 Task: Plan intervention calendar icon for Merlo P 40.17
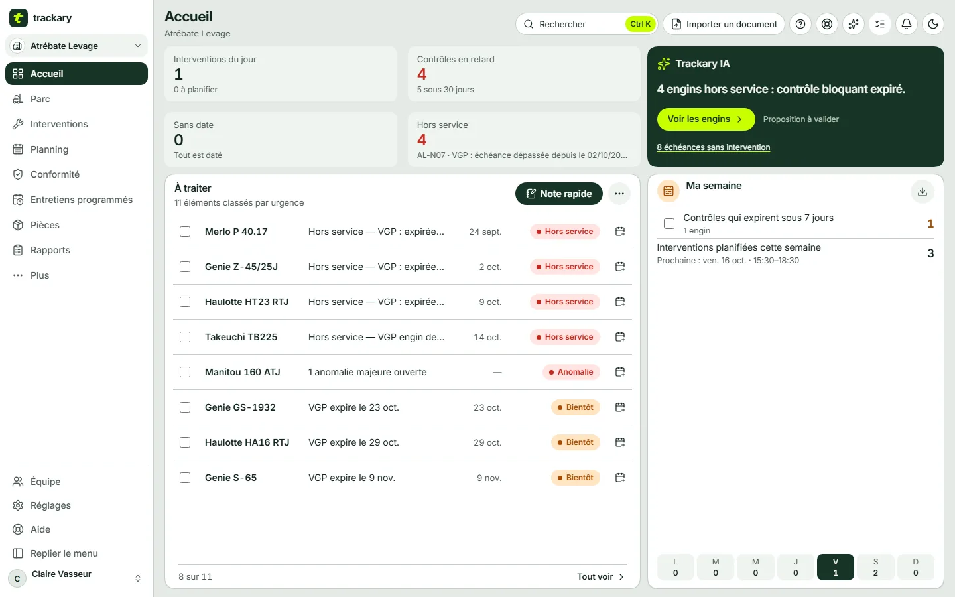(x=620, y=232)
